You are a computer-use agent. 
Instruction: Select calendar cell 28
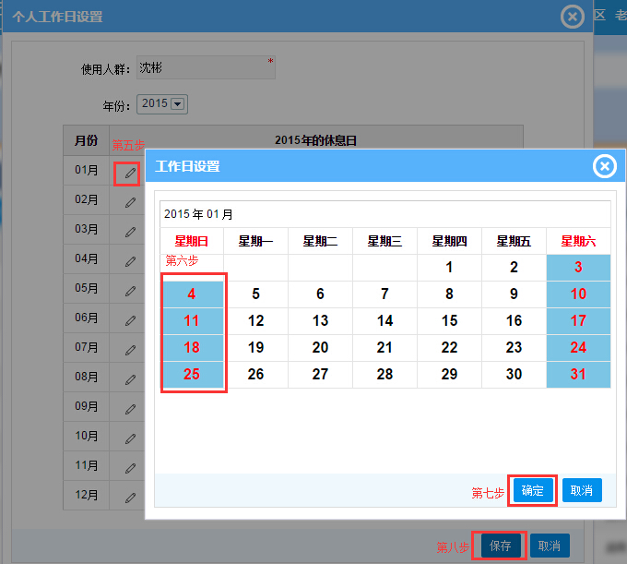click(x=384, y=375)
